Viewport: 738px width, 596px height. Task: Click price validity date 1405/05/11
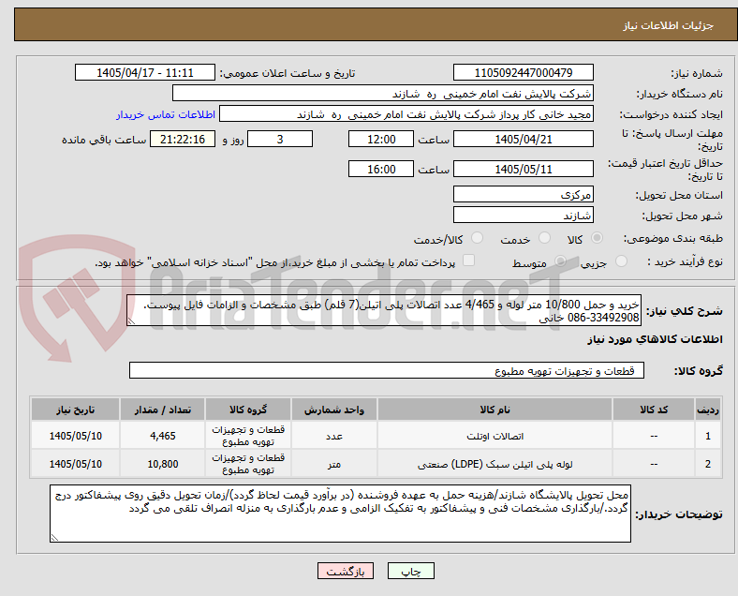pyautogui.click(x=523, y=169)
